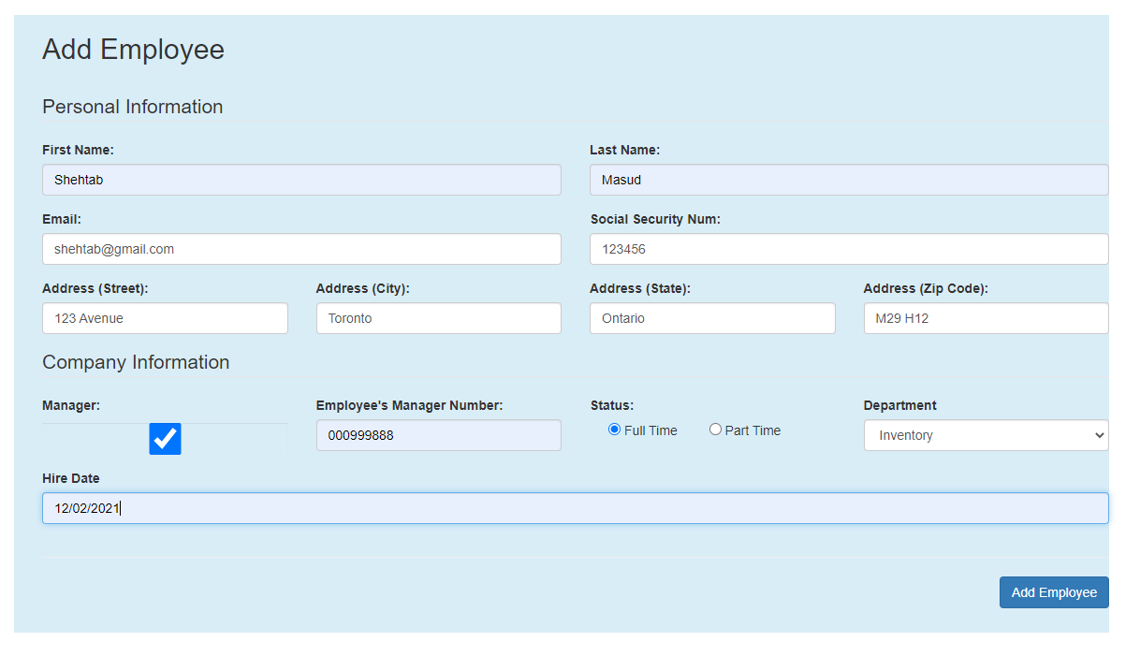Click the Personal Information section label
Viewport: 1140px width, 656px height.
point(132,107)
